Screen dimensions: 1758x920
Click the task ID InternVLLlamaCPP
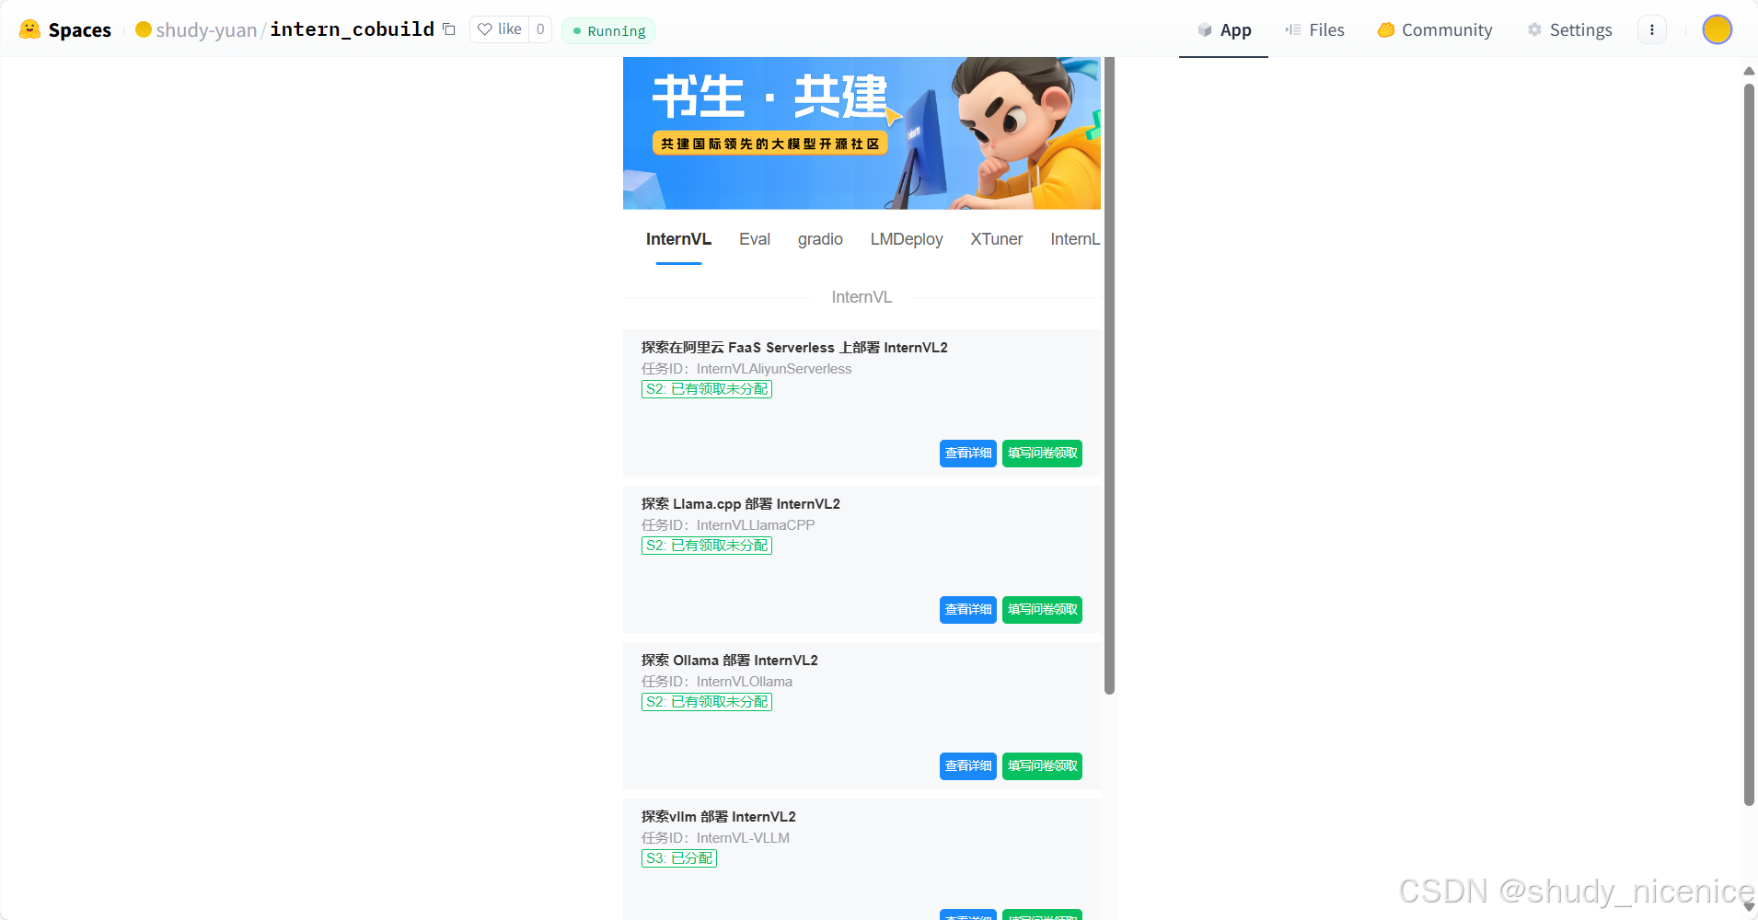(756, 525)
